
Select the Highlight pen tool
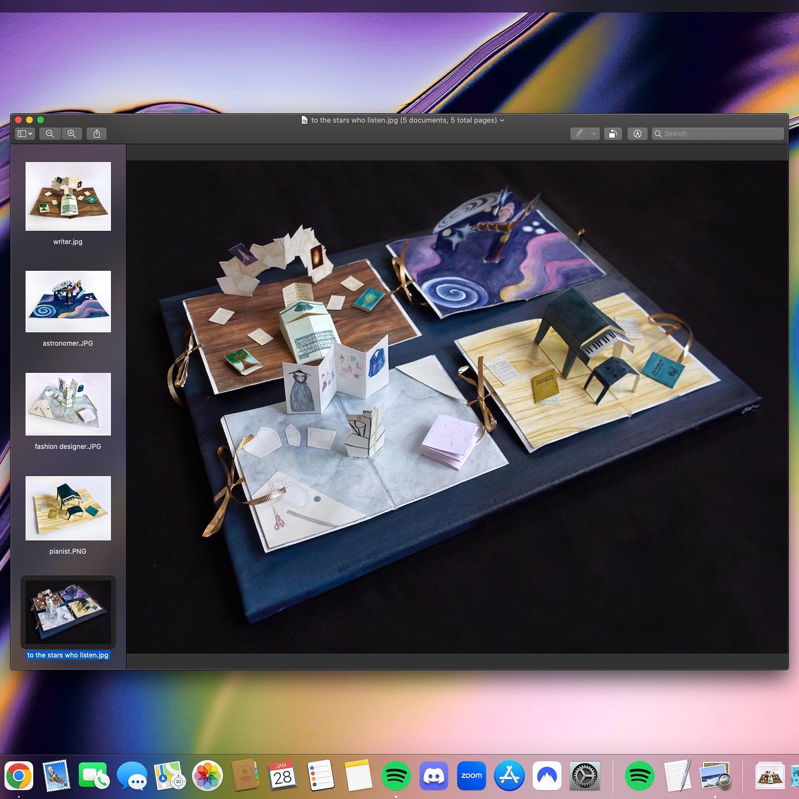point(579,134)
